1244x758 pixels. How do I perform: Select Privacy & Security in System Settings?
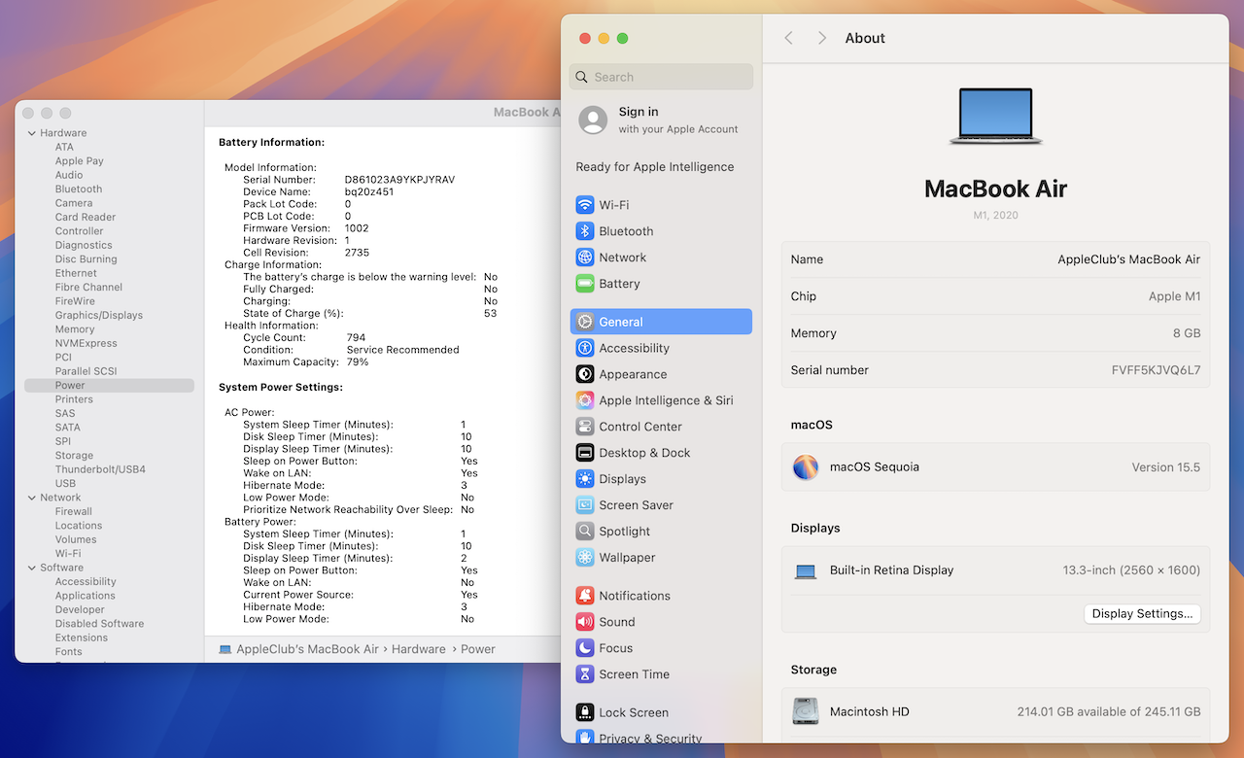(x=650, y=739)
